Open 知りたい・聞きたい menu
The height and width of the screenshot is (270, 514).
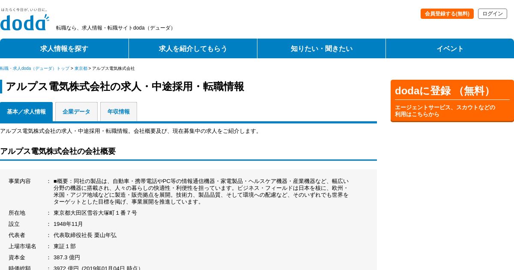click(322, 48)
